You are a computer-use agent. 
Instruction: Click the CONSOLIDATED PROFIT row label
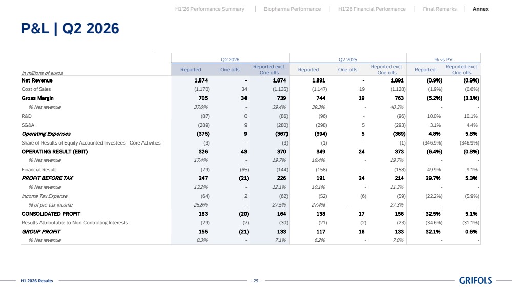coord(51,214)
